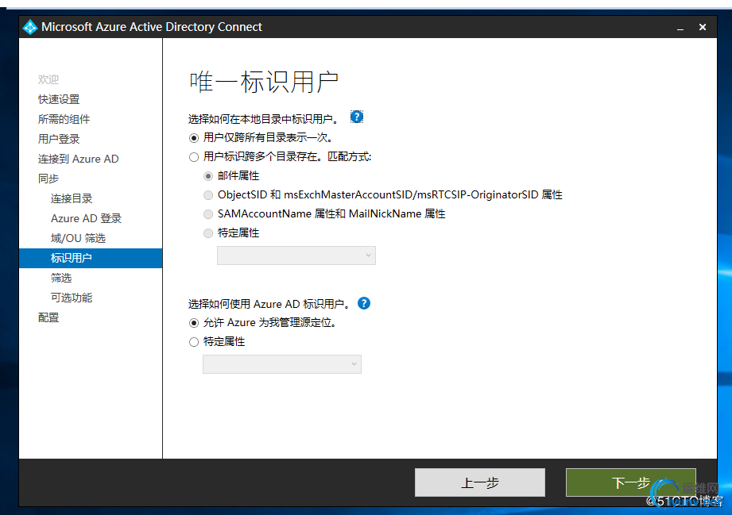Go to 用户登录 step in sidebar
Screen dimensions: 732x515
pos(59,139)
